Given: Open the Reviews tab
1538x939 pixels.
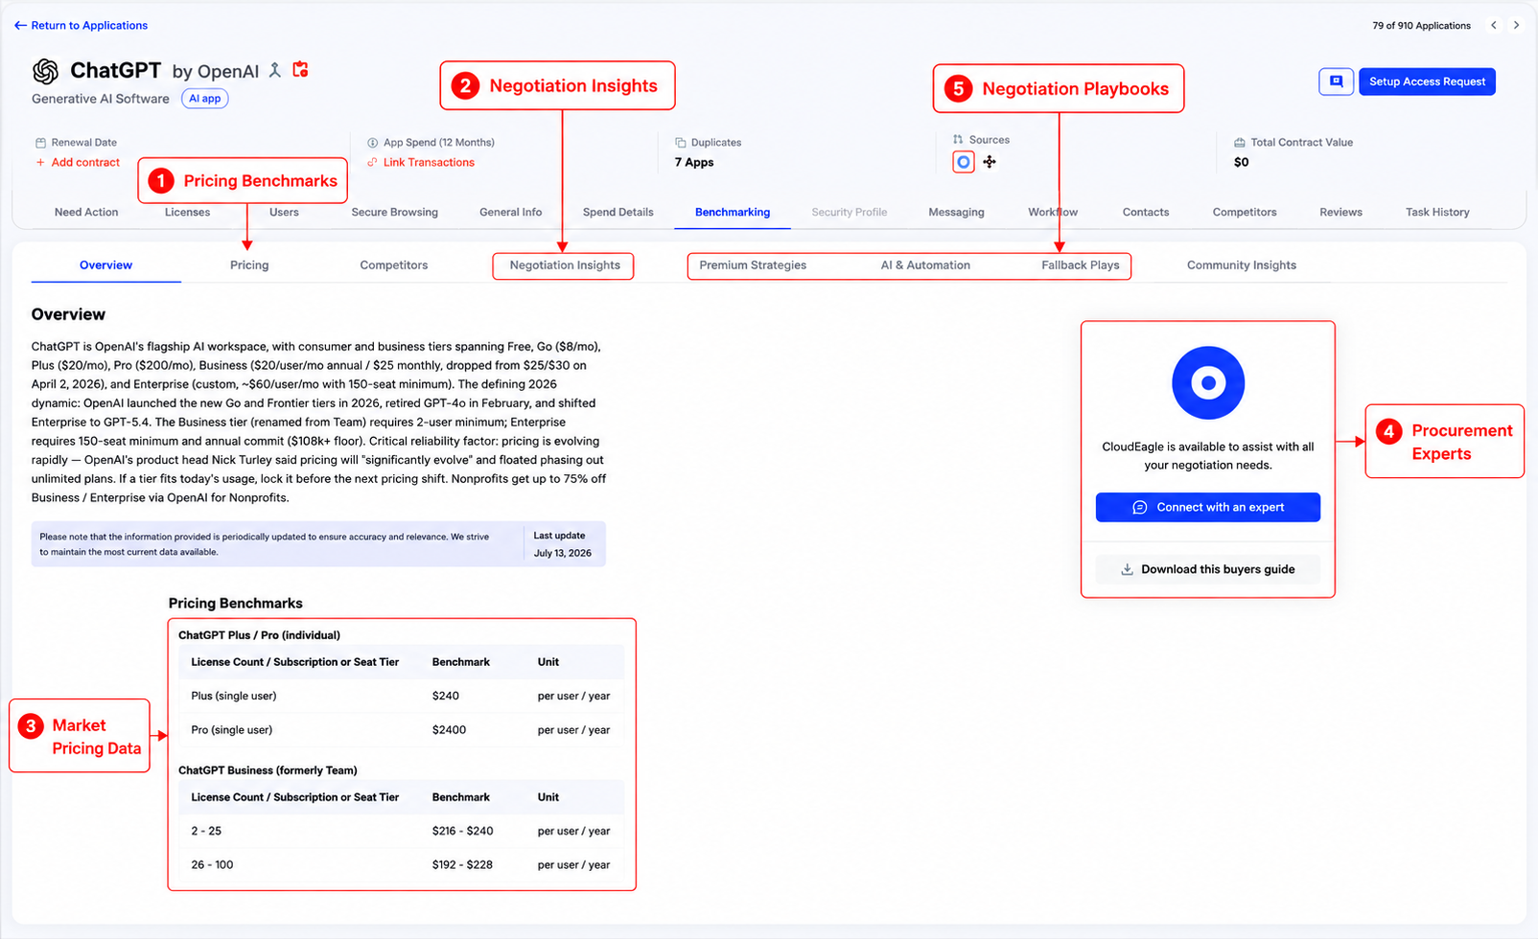Looking at the screenshot, I should coord(1340,213).
